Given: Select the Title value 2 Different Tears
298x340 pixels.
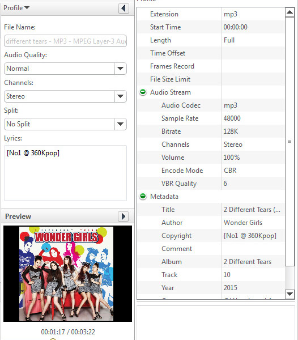Looking at the screenshot, I should coord(253,210).
